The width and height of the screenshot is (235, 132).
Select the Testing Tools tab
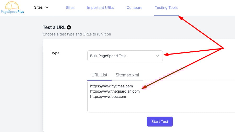[166, 8]
